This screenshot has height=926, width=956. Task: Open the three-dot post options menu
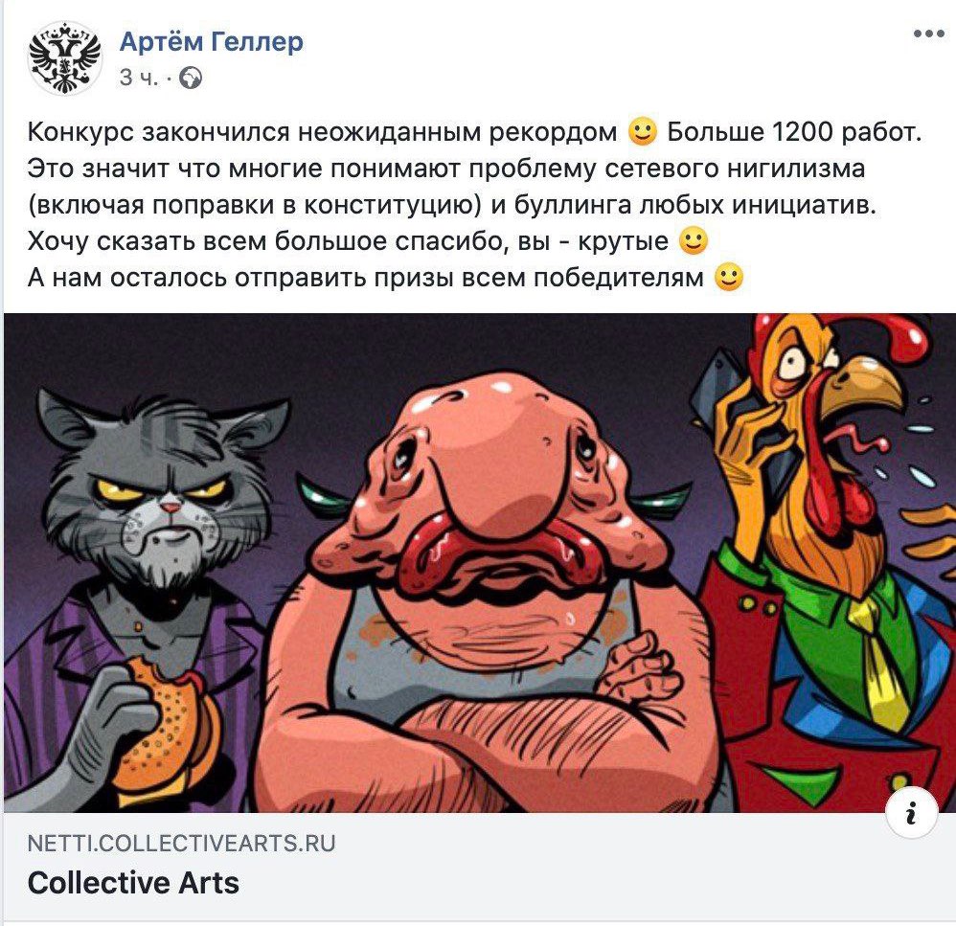coord(928,34)
